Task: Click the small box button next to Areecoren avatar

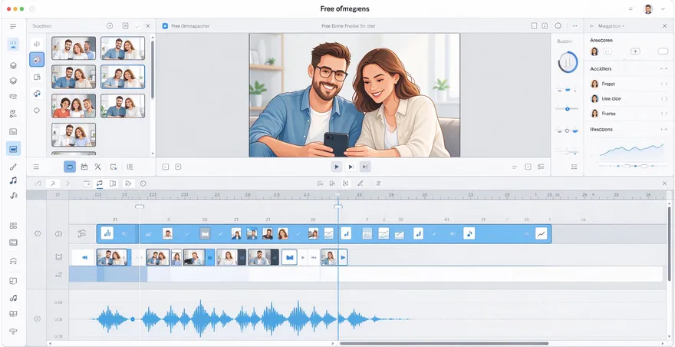Action: 607,51
